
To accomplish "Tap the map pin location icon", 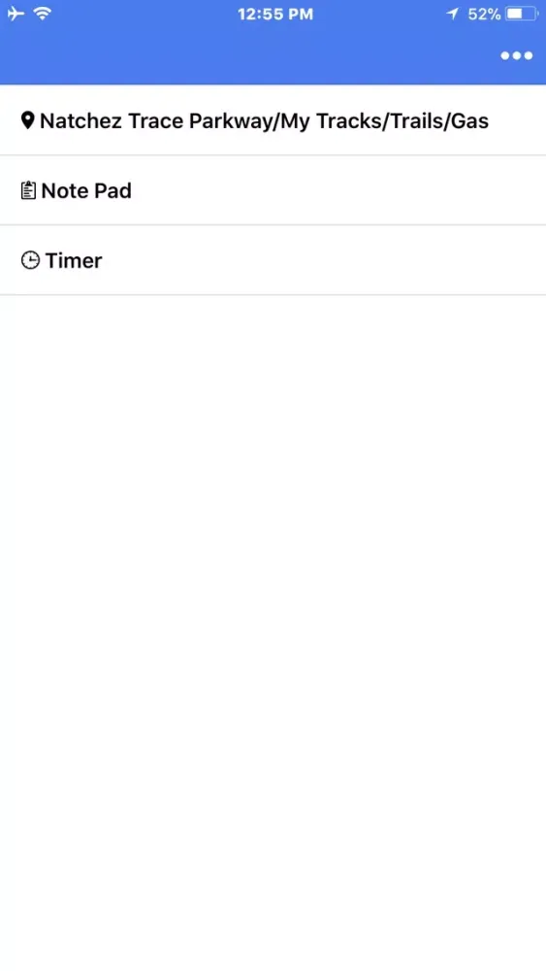I will 27,120.
